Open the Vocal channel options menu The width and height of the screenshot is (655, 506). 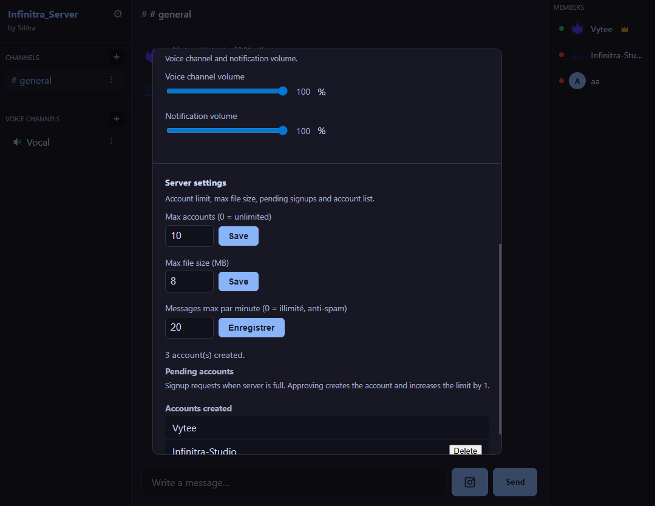click(111, 141)
